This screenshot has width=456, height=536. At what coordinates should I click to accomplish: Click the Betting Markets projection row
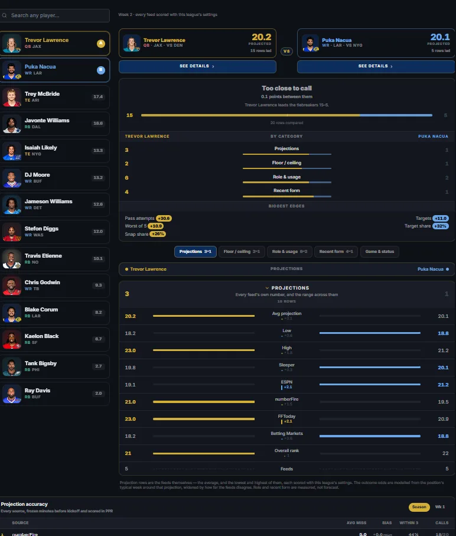point(286,436)
